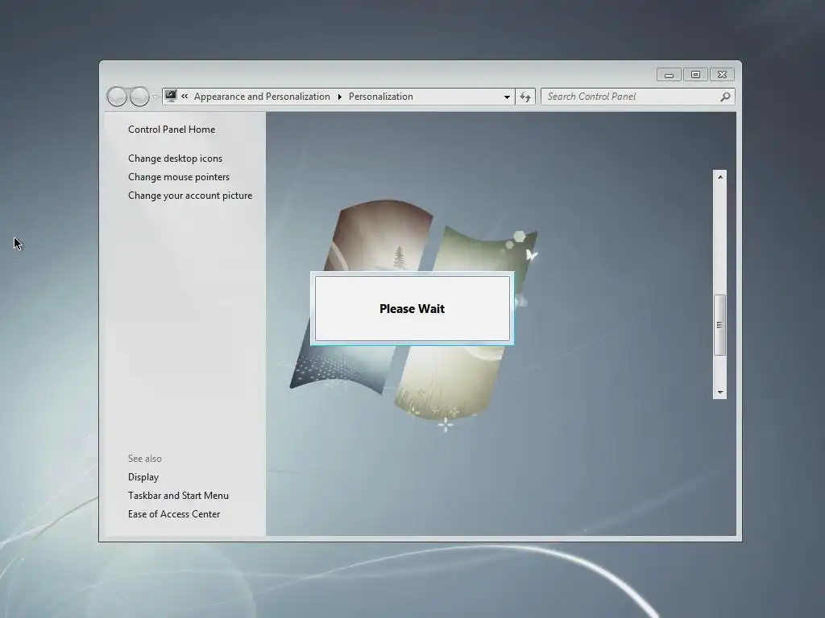The image size is (825, 618).
Task: Open the address bar history dropdown
Action: 507,97
